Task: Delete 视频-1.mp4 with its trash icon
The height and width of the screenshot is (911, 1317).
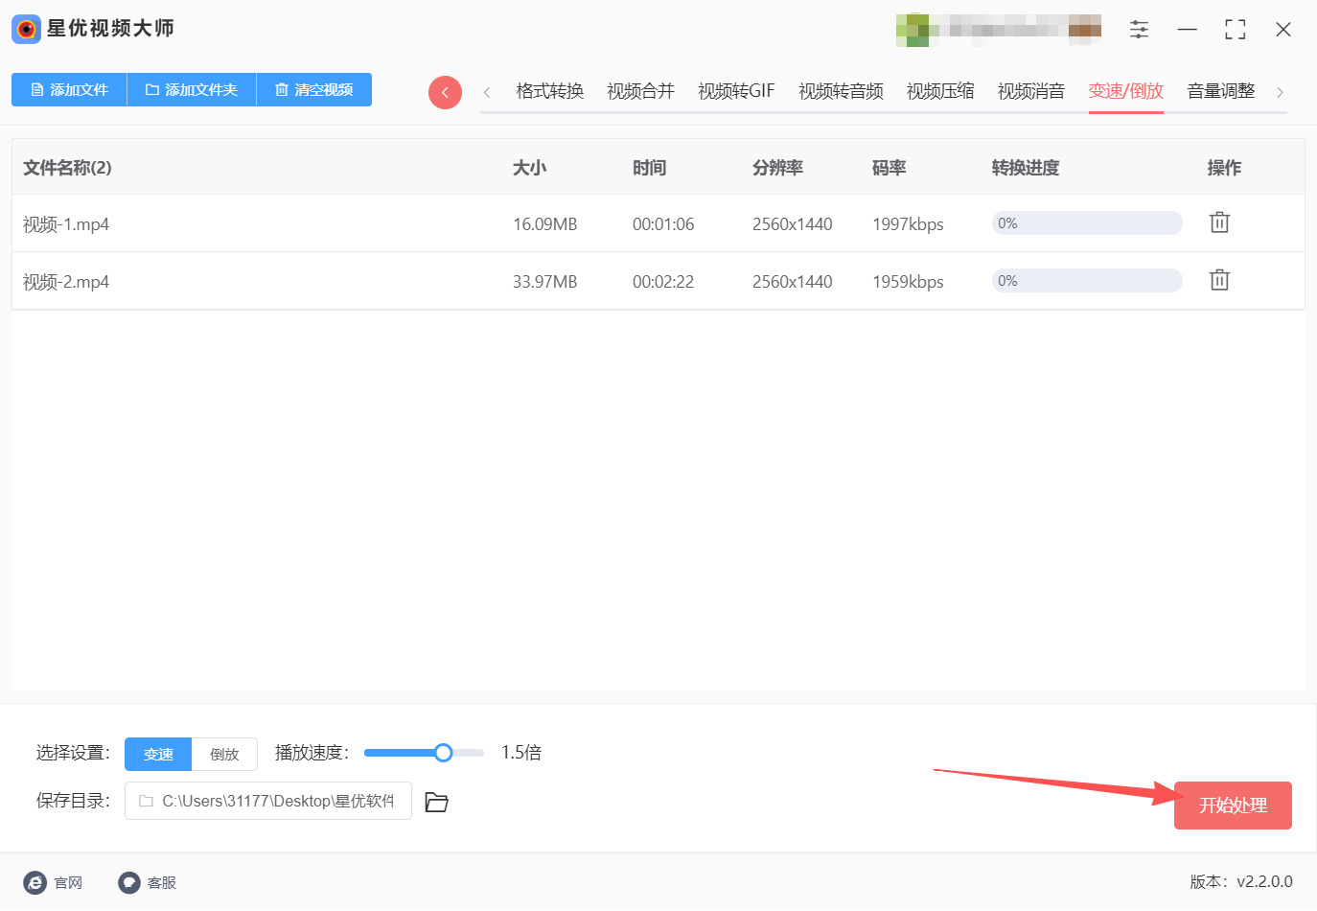Action: point(1219,222)
